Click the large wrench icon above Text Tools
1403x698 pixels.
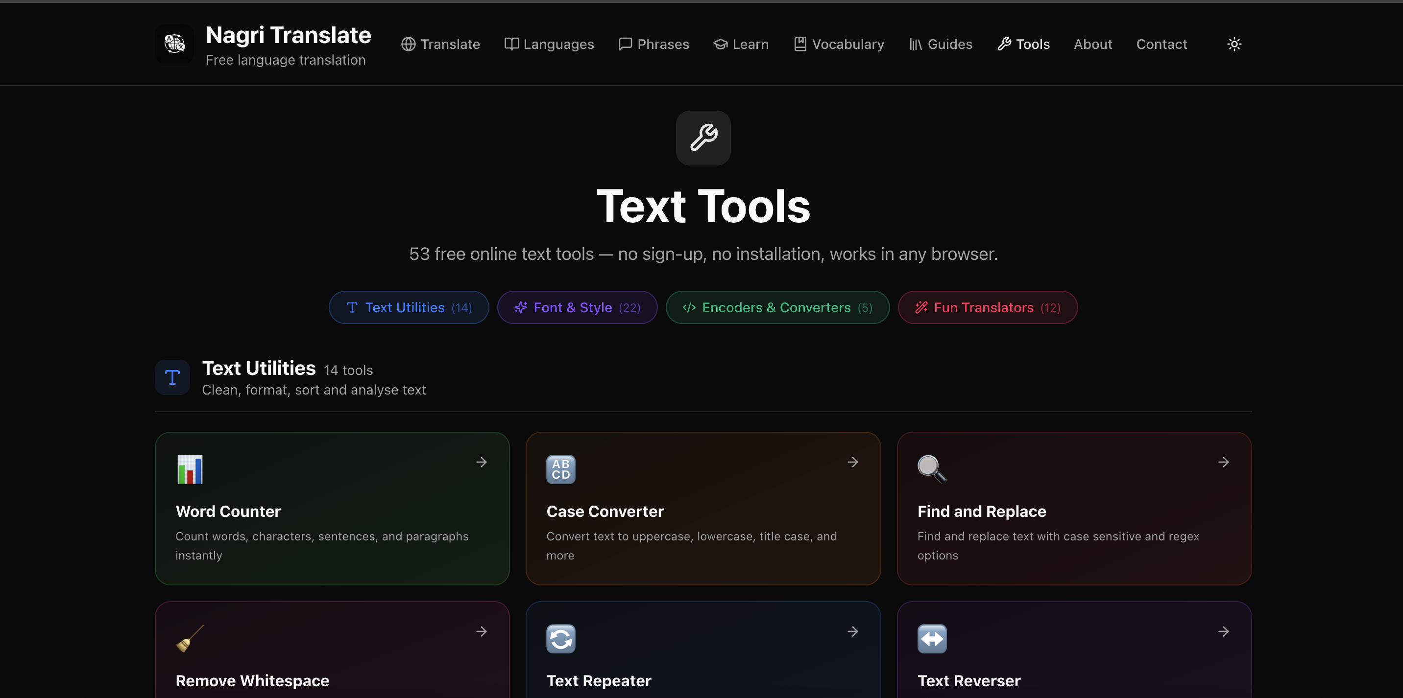703,138
